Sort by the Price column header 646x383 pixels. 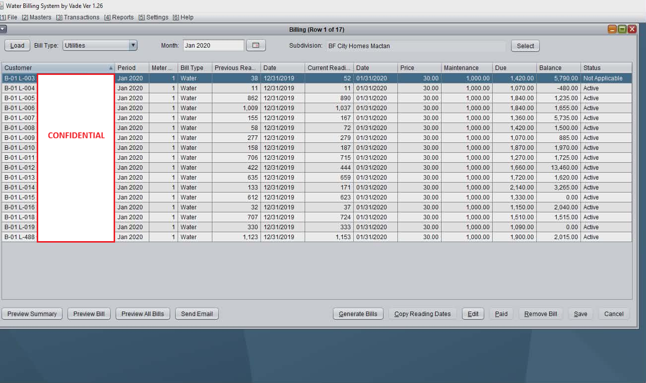420,68
